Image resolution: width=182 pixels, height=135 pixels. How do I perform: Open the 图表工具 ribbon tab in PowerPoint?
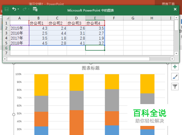(168, 4)
